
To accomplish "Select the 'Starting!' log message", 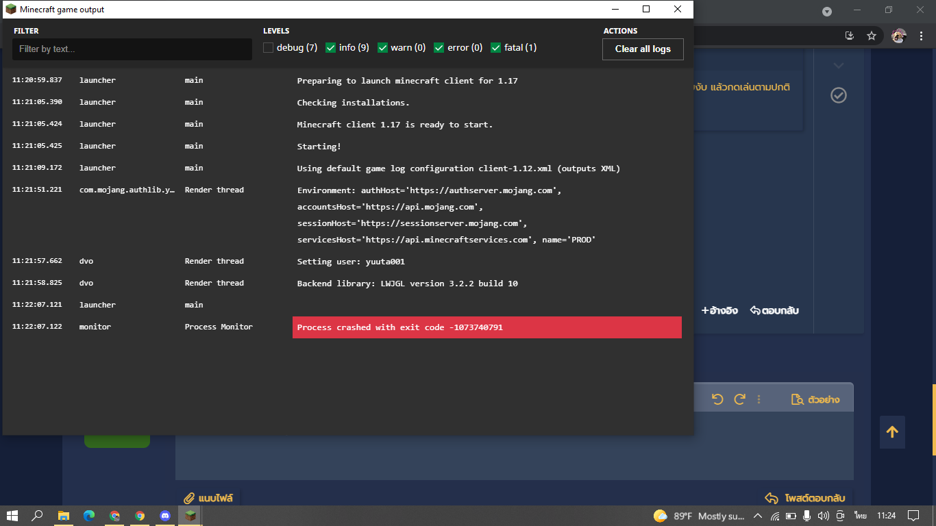I will tap(319, 147).
